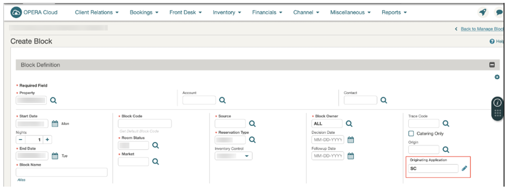The height and width of the screenshot is (192, 507).
Task: Open the Client Relations menu
Action: pyautogui.click(x=97, y=12)
